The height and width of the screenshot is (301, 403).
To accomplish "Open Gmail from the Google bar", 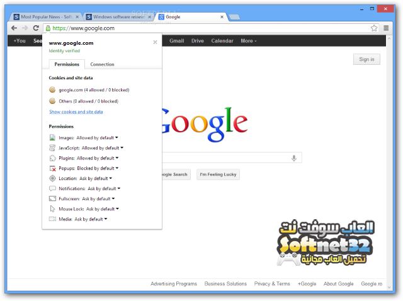I will click(176, 41).
